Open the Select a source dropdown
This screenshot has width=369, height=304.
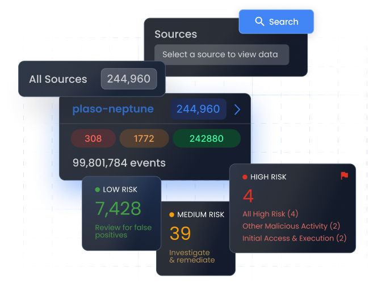tap(221, 54)
